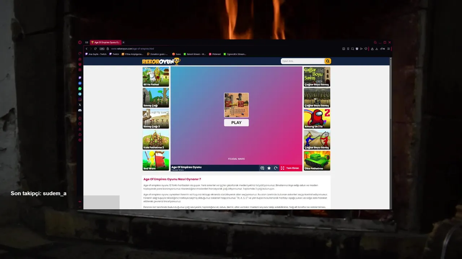The image size is (462, 259).
Task: Open the ad blocker shield icon
Action: click(357, 49)
